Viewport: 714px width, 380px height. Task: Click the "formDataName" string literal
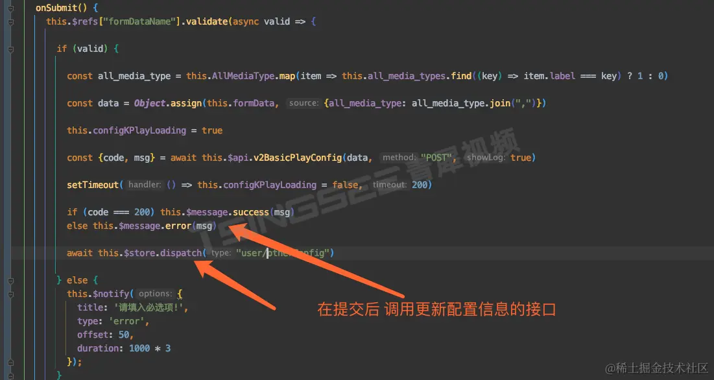[140, 21]
